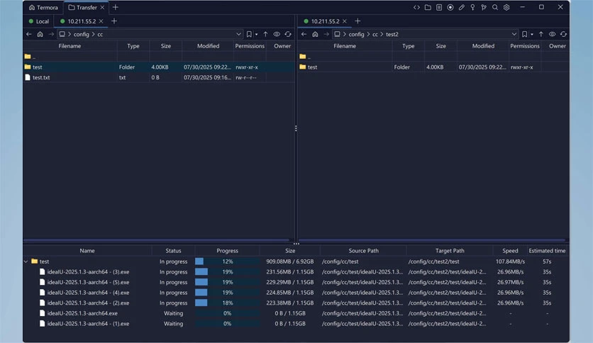Click the parent '..' folder in left pane
This screenshot has width=593, height=343.
(158, 57)
